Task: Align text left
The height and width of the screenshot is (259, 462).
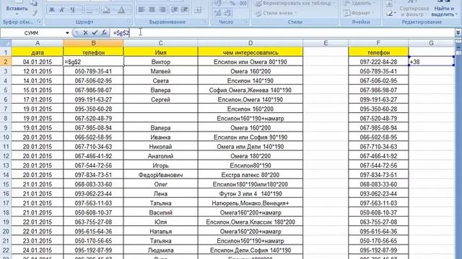Action: tap(141, 9)
